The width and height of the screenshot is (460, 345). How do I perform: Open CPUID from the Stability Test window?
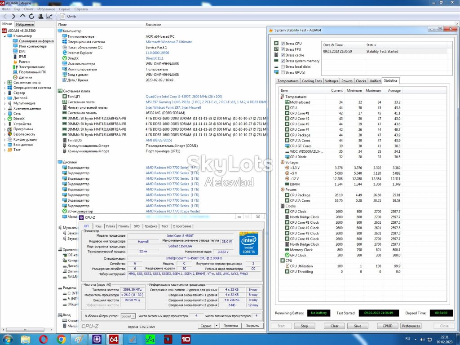click(x=387, y=326)
